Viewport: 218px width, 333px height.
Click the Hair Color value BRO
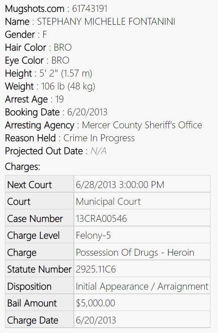(63, 48)
